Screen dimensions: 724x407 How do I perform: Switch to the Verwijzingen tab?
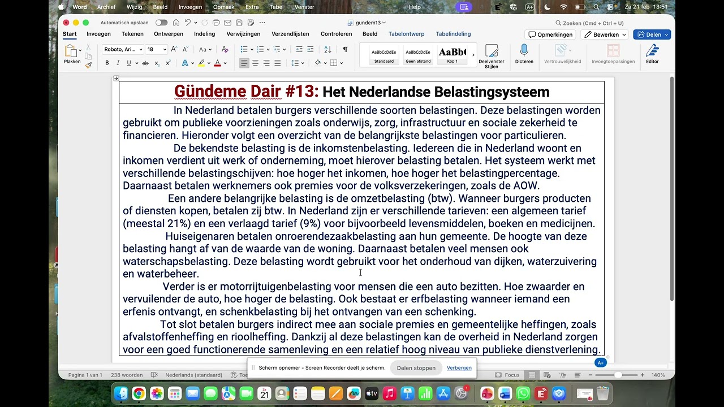(x=243, y=34)
